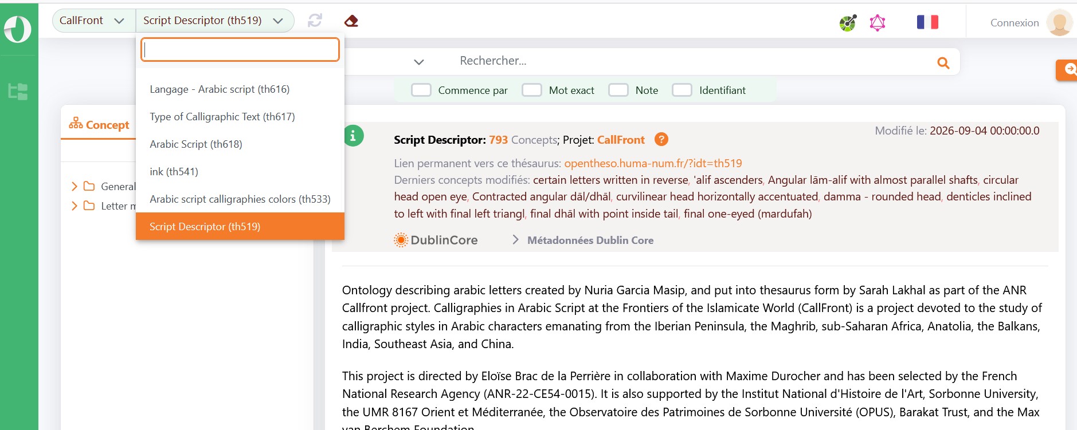The image size is (1077, 430).
Task: Open concept ''alif ascenders'
Action: (728, 180)
